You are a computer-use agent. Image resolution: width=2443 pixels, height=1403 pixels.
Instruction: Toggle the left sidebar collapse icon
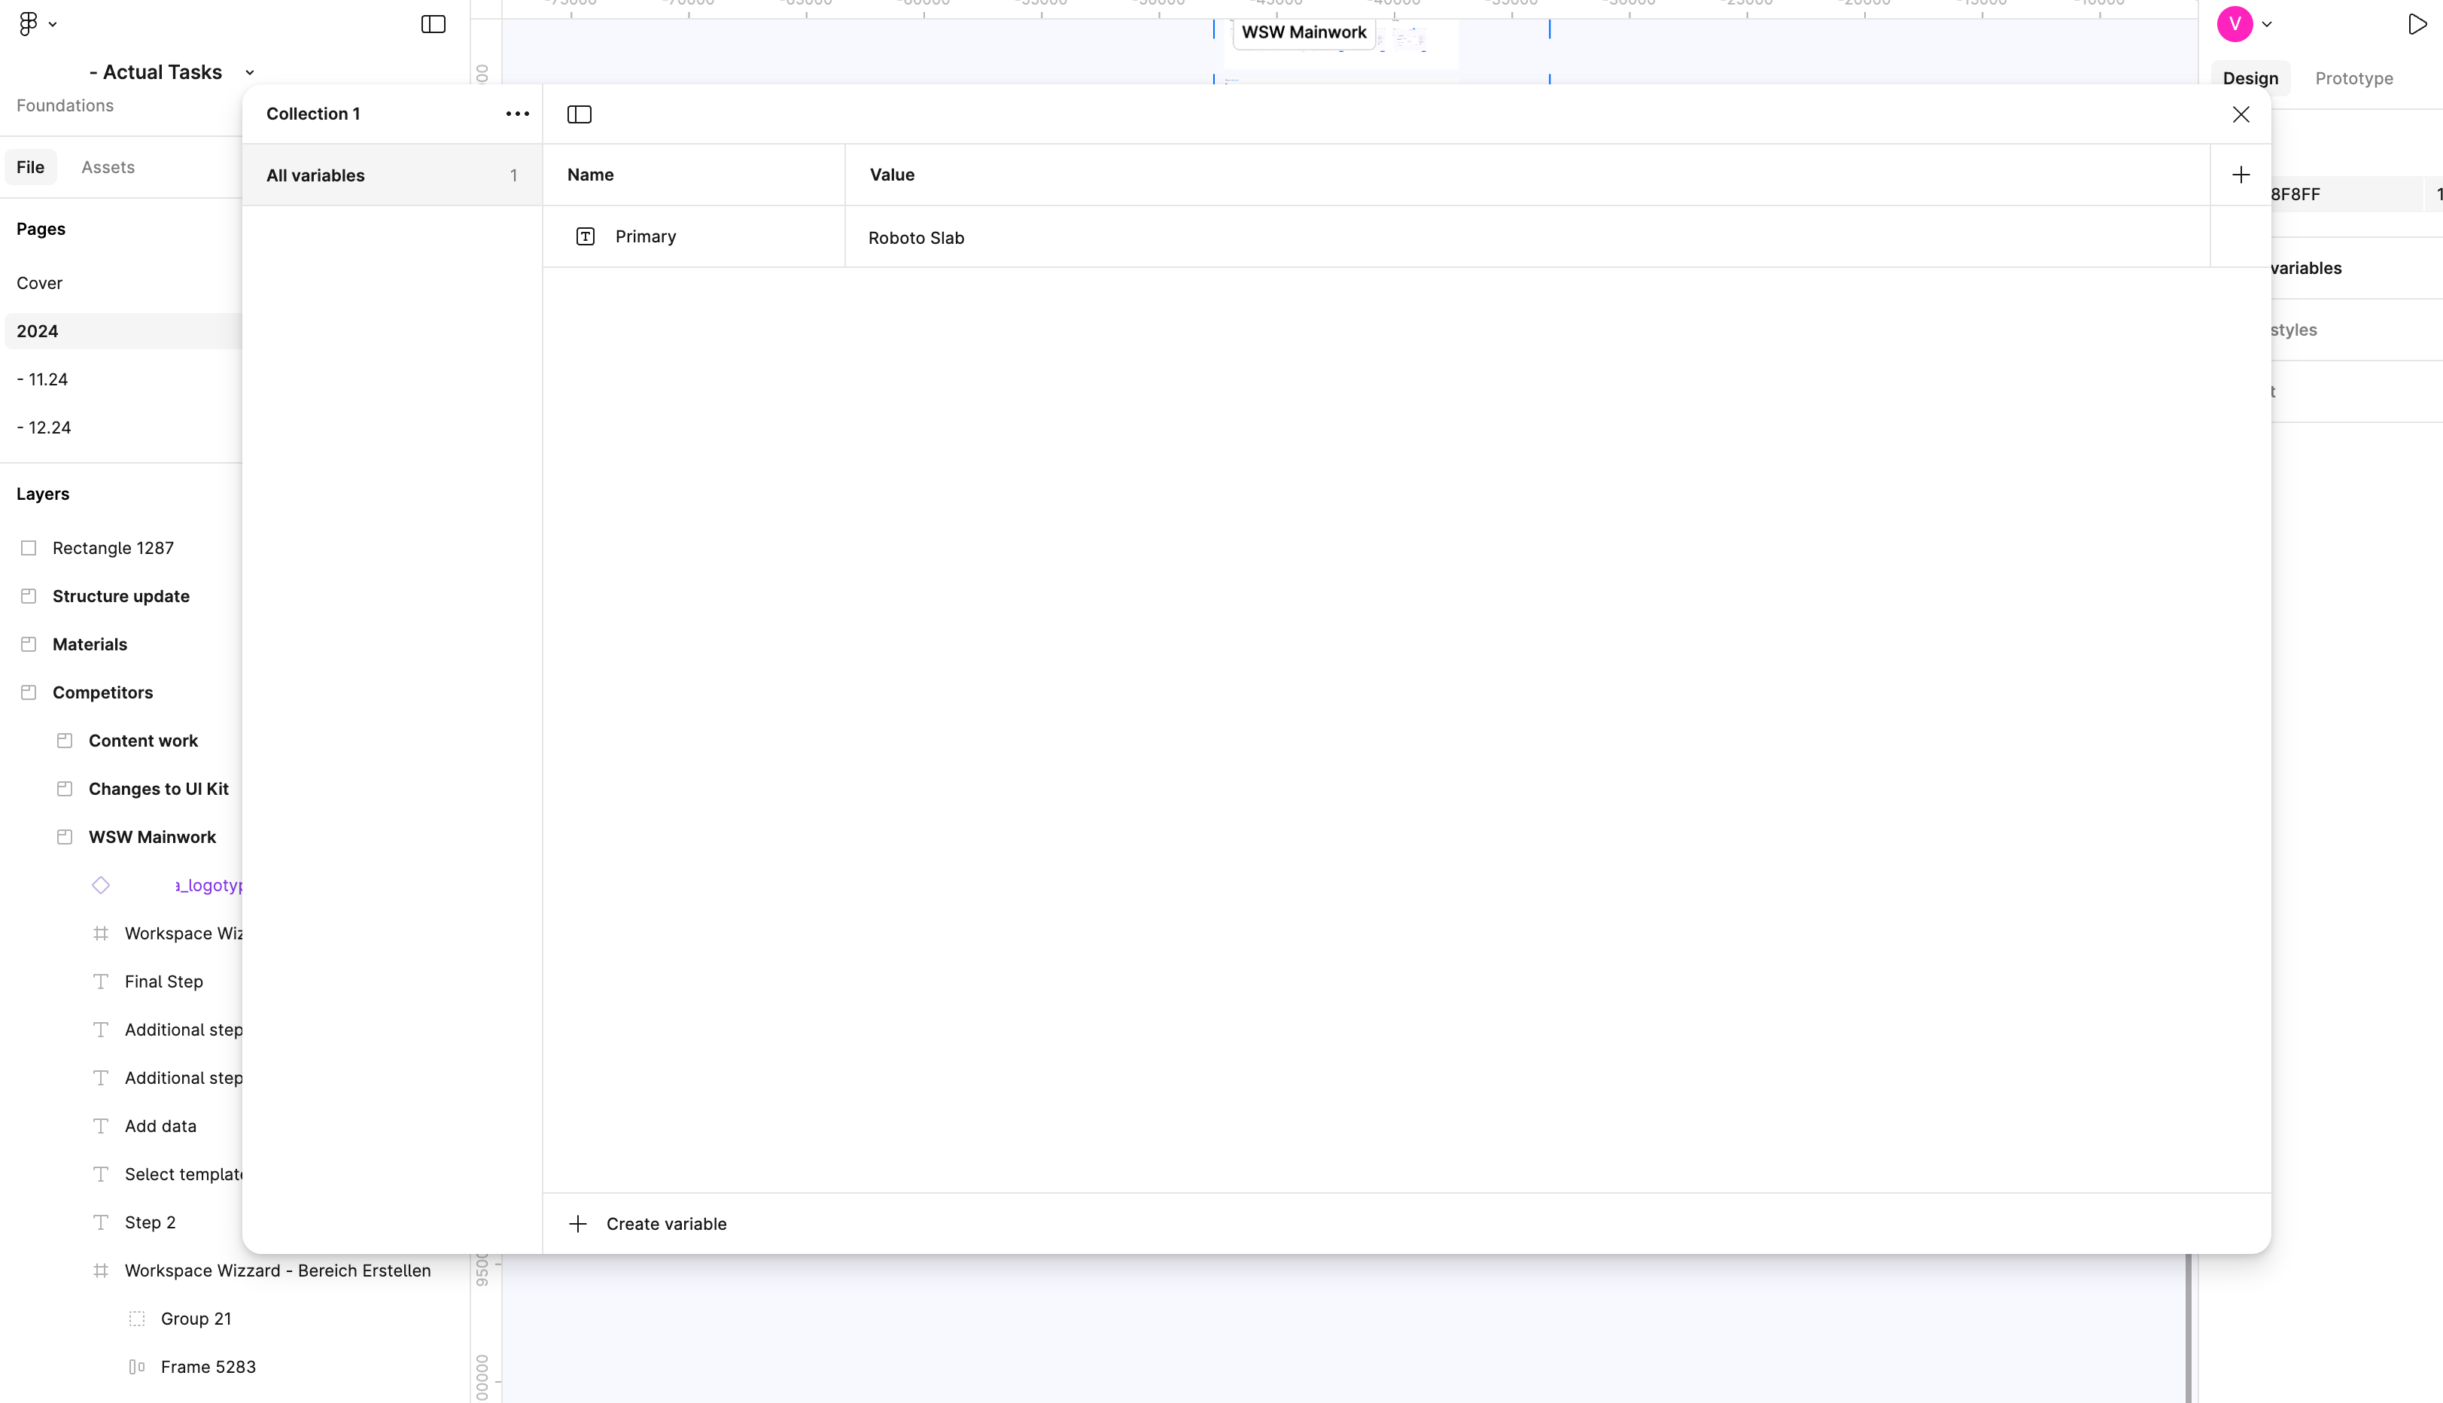pos(434,24)
